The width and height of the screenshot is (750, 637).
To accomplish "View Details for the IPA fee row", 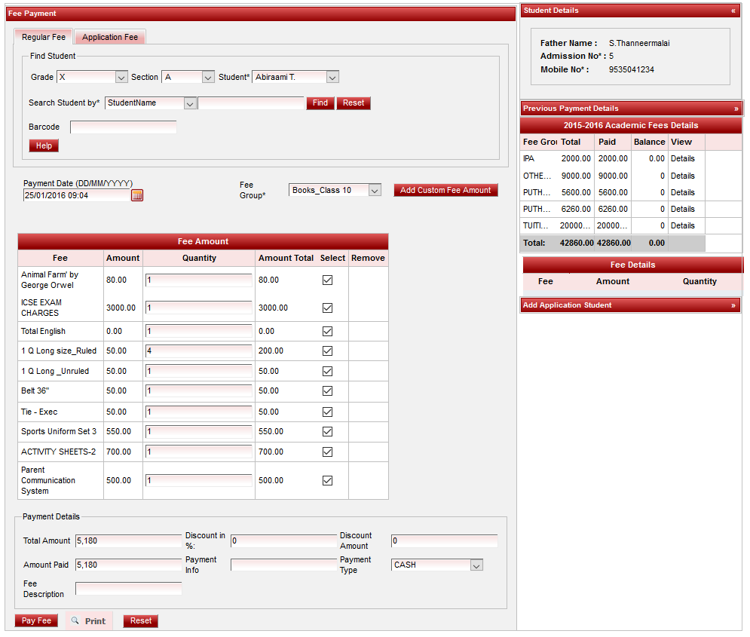I will coord(683,159).
